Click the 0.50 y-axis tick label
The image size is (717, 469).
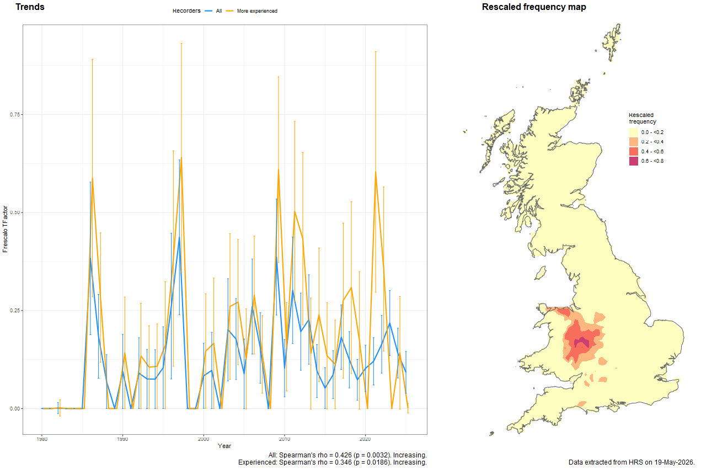click(15, 212)
